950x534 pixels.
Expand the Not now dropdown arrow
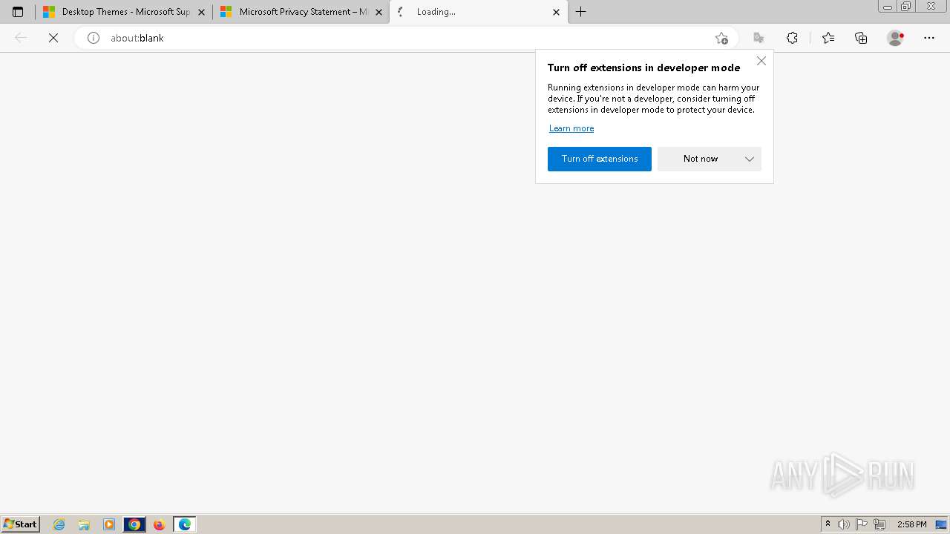coord(750,159)
